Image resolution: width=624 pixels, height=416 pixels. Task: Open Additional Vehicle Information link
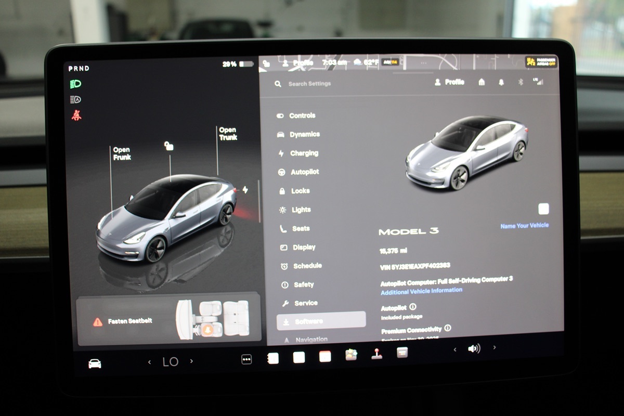[x=421, y=291]
